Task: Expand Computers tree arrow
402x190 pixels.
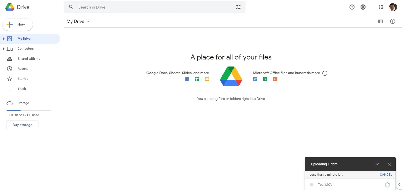Action: point(4,49)
